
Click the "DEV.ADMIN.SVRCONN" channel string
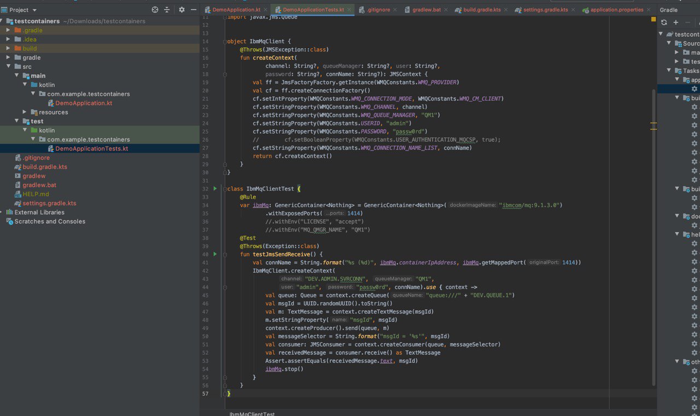click(336, 279)
